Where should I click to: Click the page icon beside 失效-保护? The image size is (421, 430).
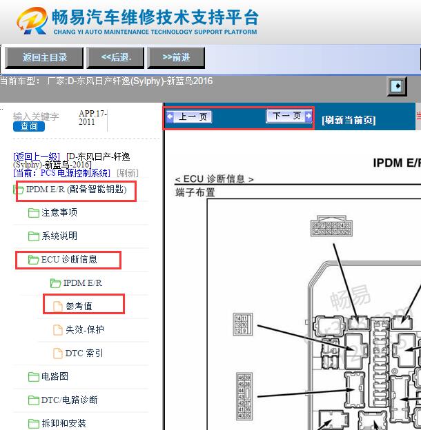click(x=58, y=330)
